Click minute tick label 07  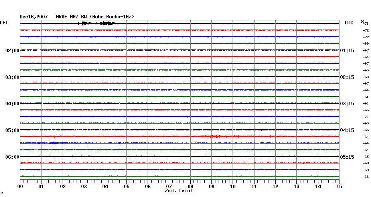pyautogui.click(x=169, y=186)
